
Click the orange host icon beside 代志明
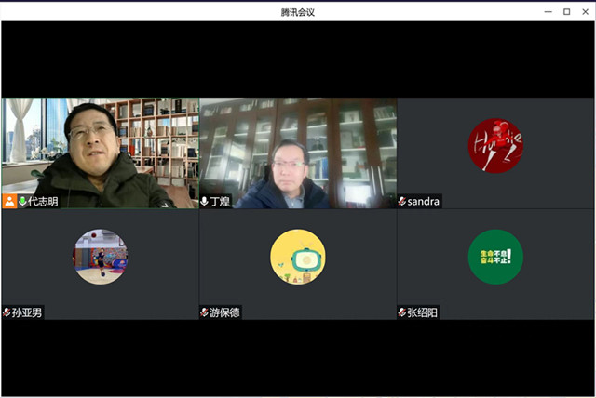(x=9, y=201)
